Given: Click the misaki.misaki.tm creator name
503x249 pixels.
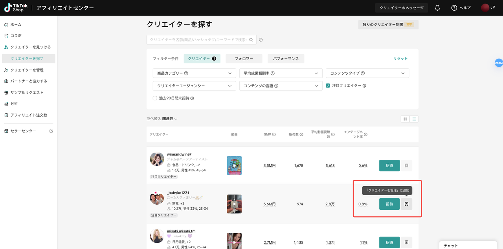Looking at the screenshot, I should pos(181,231).
